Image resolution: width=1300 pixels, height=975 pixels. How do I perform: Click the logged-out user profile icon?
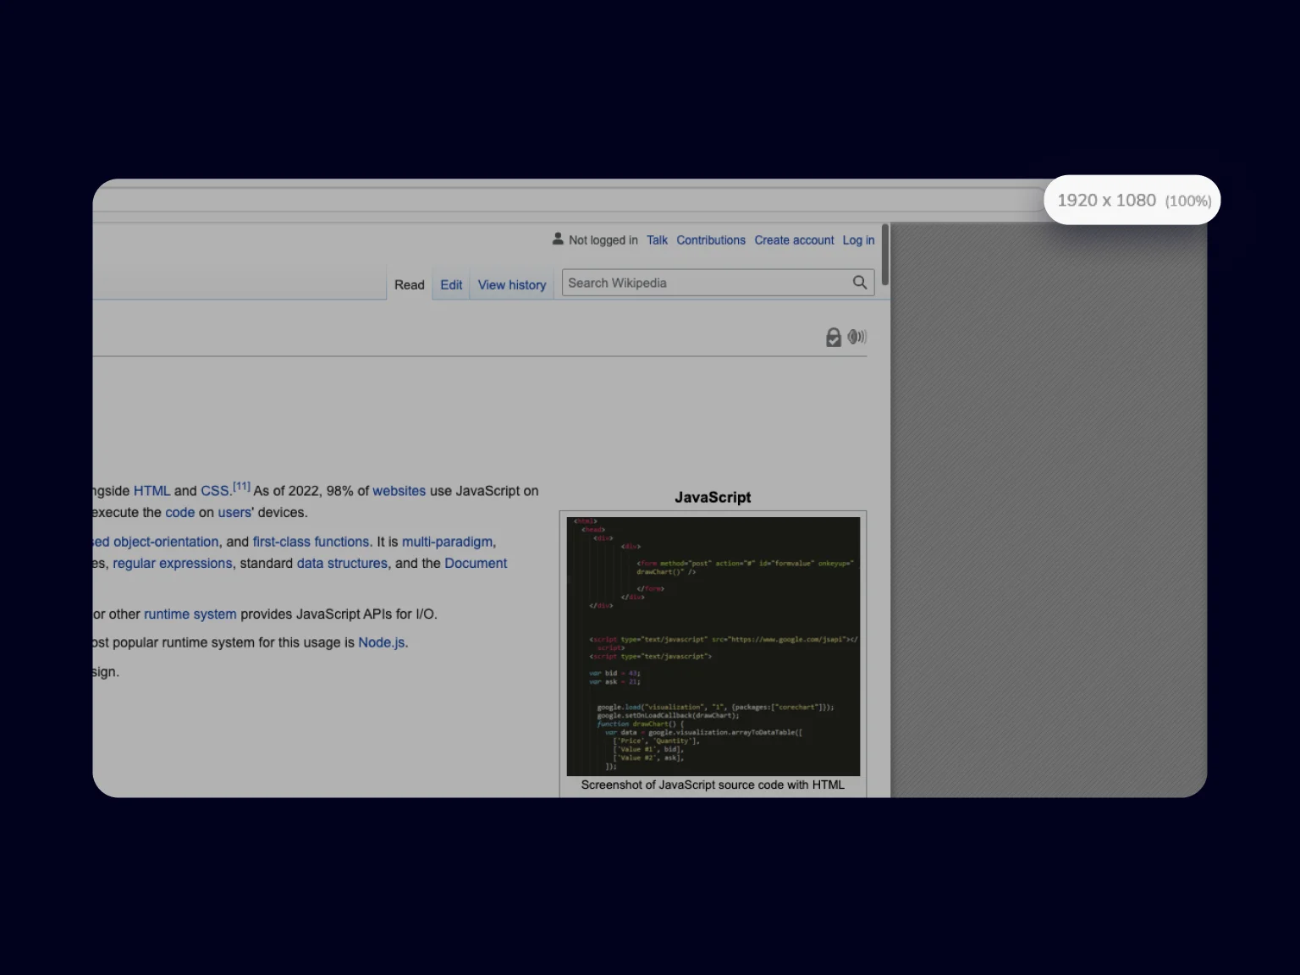[558, 239]
